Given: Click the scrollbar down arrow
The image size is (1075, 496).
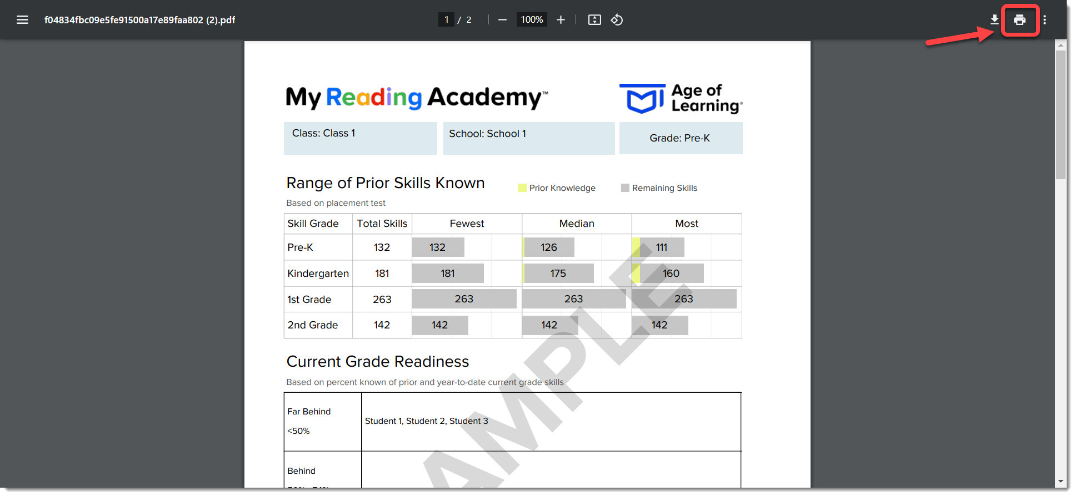Looking at the screenshot, I should [x=1061, y=482].
